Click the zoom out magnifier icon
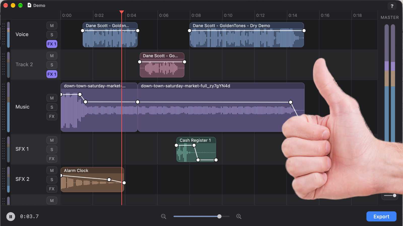Screen dimensions: 403x226 coord(163,216)
